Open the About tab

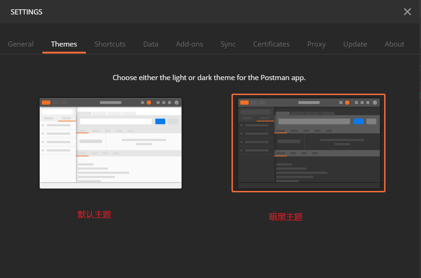coord(394,44)
